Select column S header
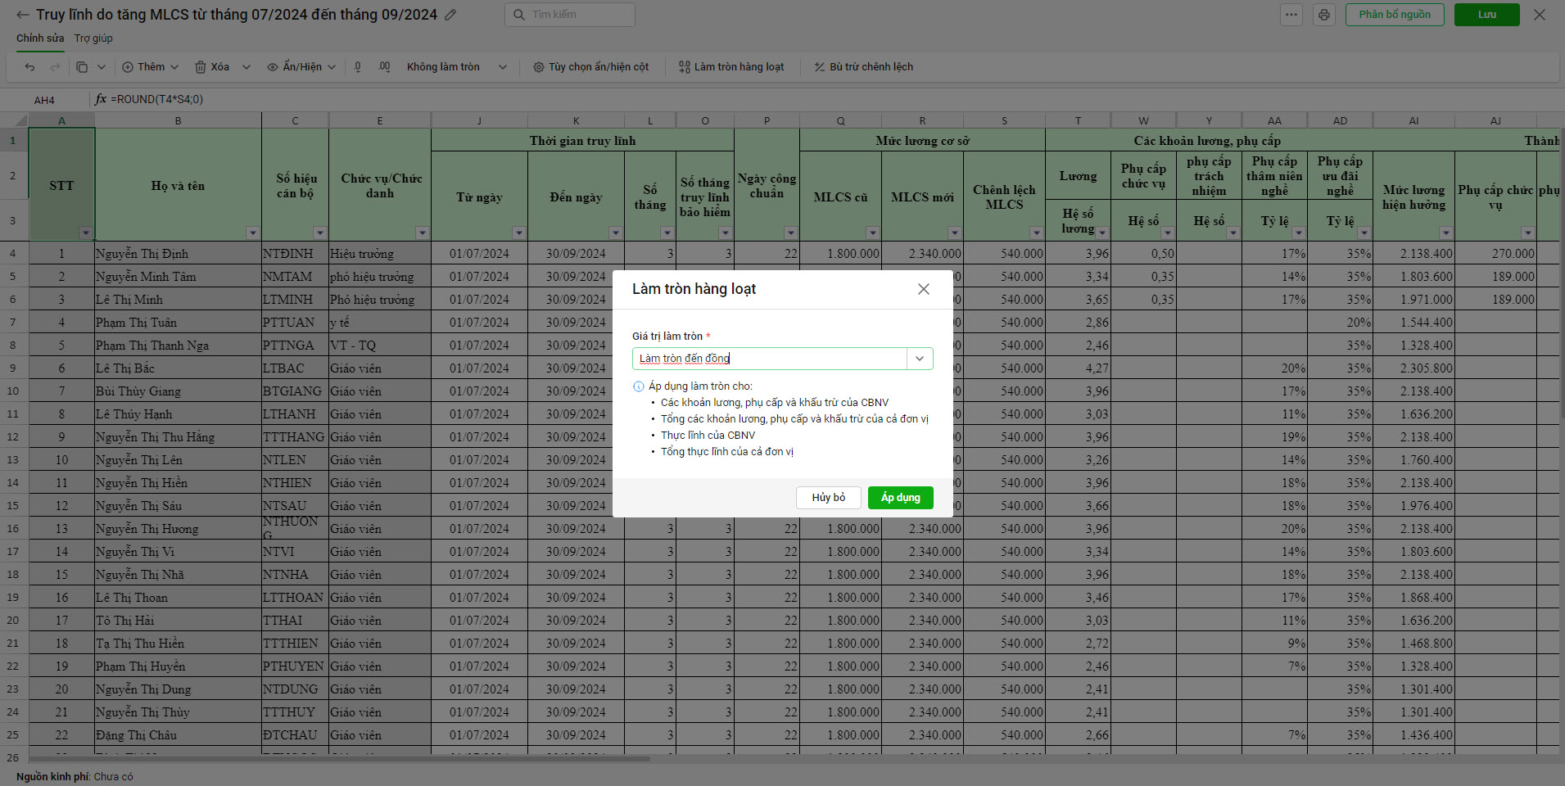This screenshot has height=786, width=1565. 1005,120
